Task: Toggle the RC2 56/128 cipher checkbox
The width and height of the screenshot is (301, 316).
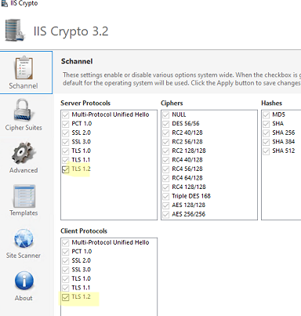Action: pyautogui.click(x=166, y=142)
